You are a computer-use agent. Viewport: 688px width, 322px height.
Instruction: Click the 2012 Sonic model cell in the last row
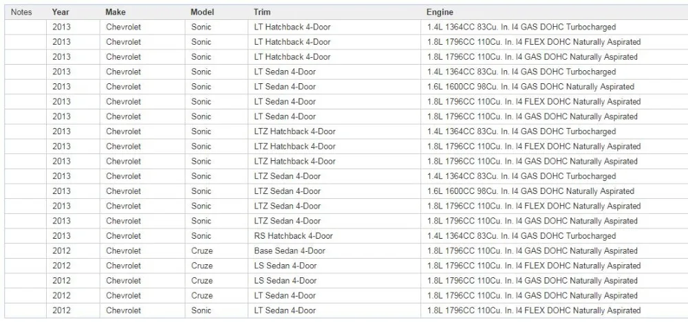tap(216, 310)
